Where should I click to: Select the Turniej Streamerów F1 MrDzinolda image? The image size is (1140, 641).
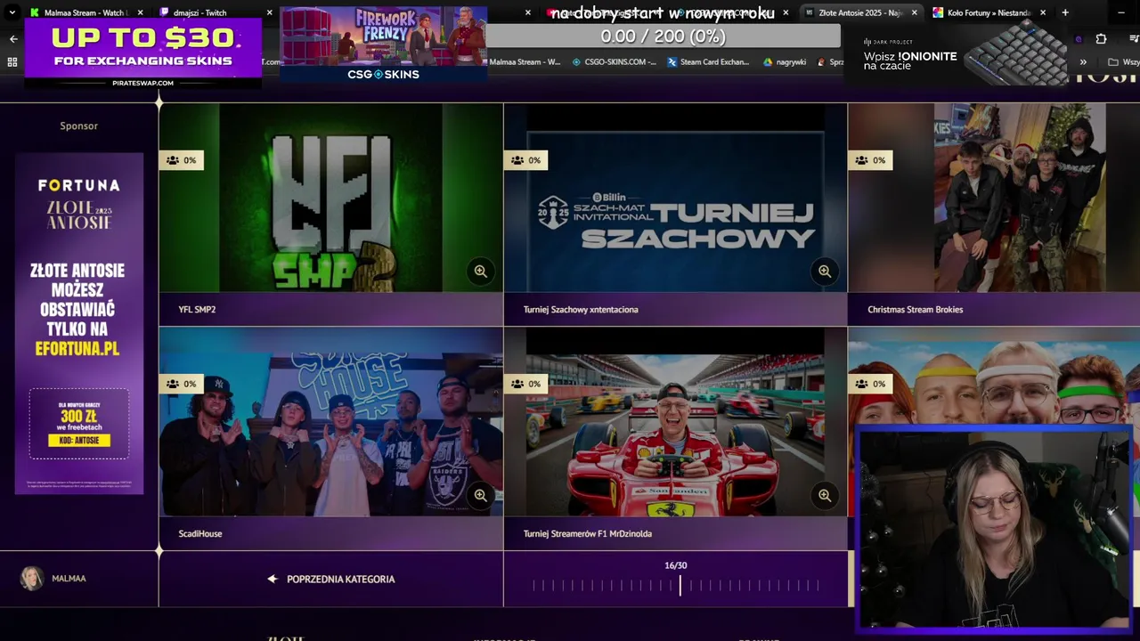coord(675,422)
